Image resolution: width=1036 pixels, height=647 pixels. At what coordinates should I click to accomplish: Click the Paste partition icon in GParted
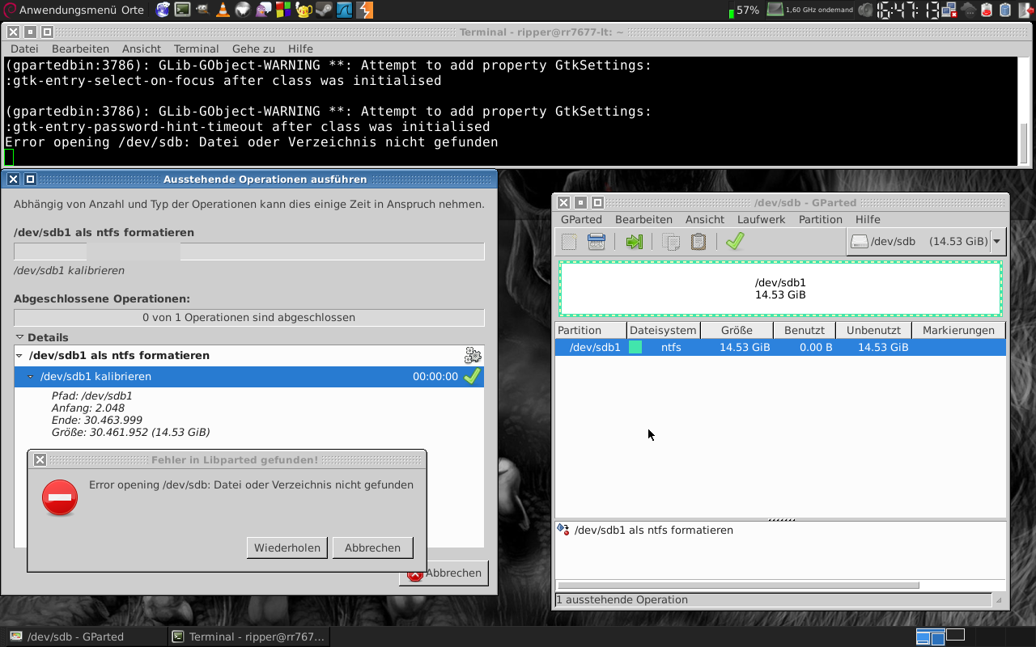coord(698,242)
